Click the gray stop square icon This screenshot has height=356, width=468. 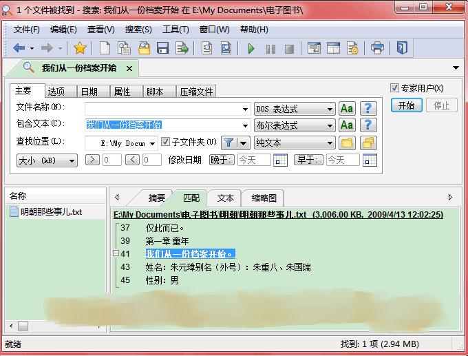pyautogui.click(x=289, y=49)
